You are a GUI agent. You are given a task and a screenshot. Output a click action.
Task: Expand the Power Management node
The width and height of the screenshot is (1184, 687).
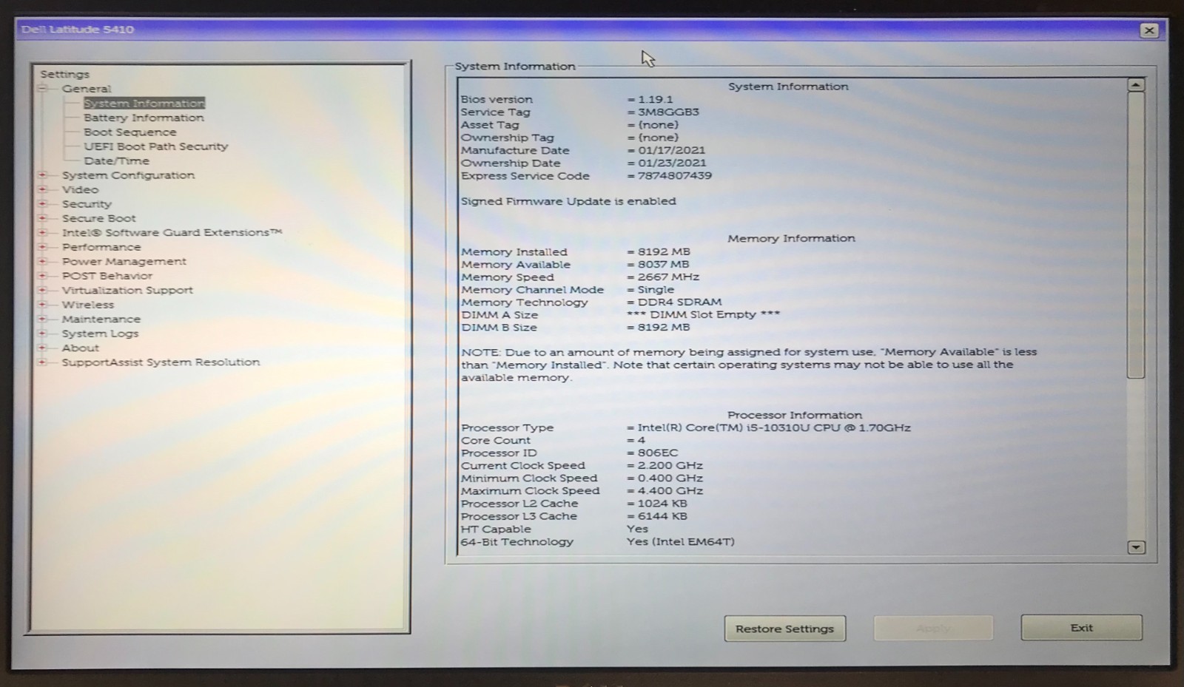(42, 261)
